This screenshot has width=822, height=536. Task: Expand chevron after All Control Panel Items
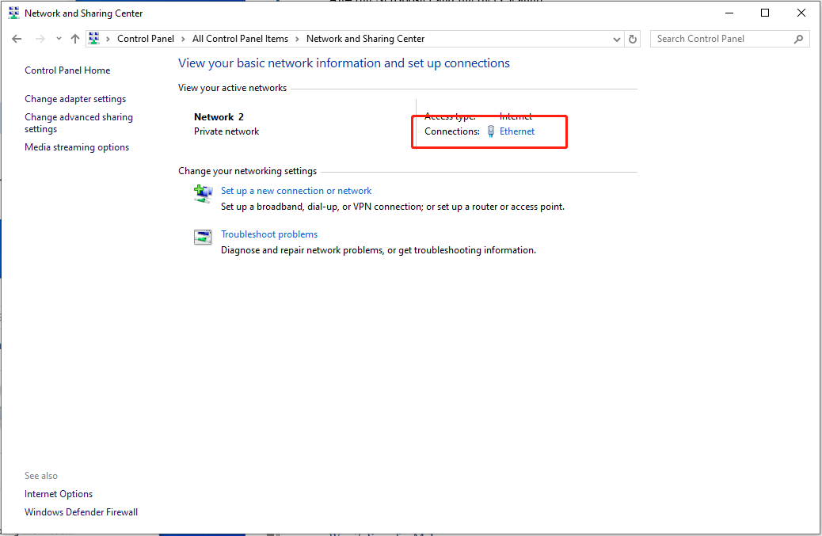pyautogui.click(x=297, y=39)
